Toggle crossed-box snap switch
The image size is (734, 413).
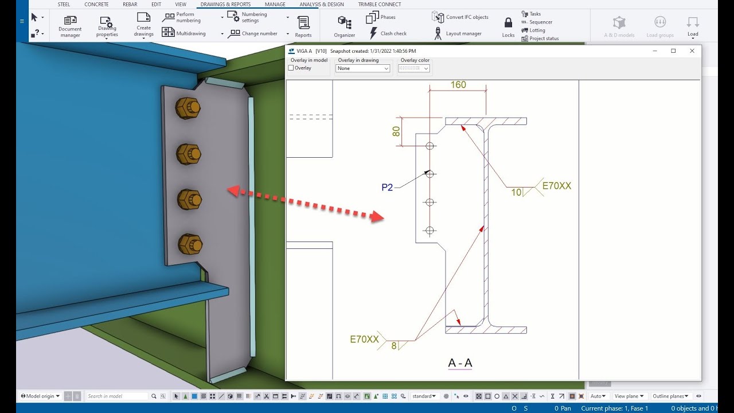[x=478, y=396]
